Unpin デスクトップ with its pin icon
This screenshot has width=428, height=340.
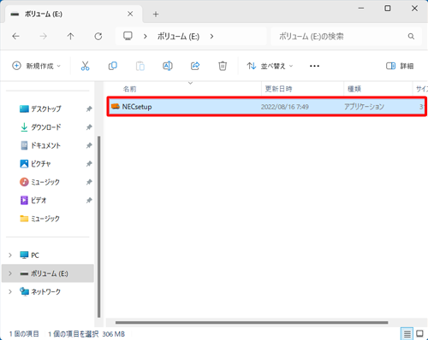click(89, 108)
